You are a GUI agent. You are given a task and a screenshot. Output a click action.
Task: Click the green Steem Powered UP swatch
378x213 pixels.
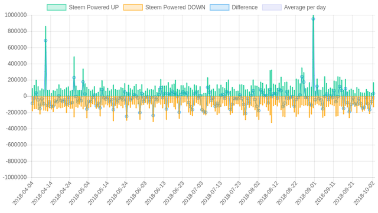point(57,8)
